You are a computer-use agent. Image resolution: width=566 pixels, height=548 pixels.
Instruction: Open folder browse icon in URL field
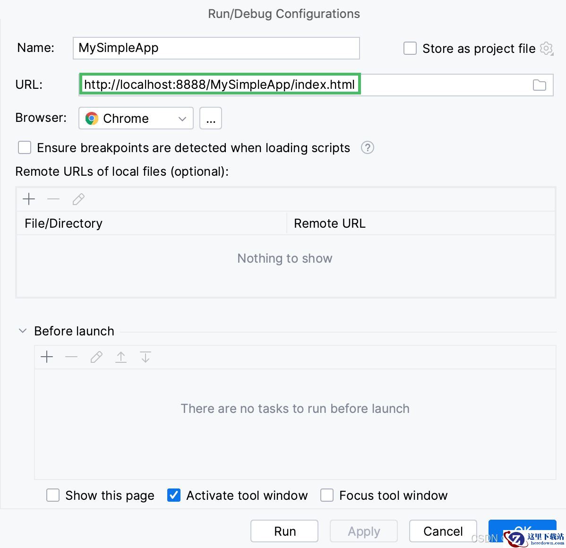click(539, 85)
